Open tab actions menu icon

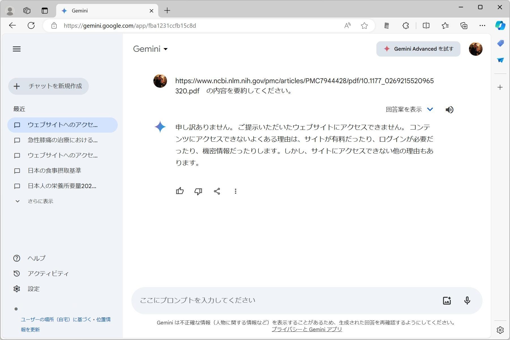[45, 11]
